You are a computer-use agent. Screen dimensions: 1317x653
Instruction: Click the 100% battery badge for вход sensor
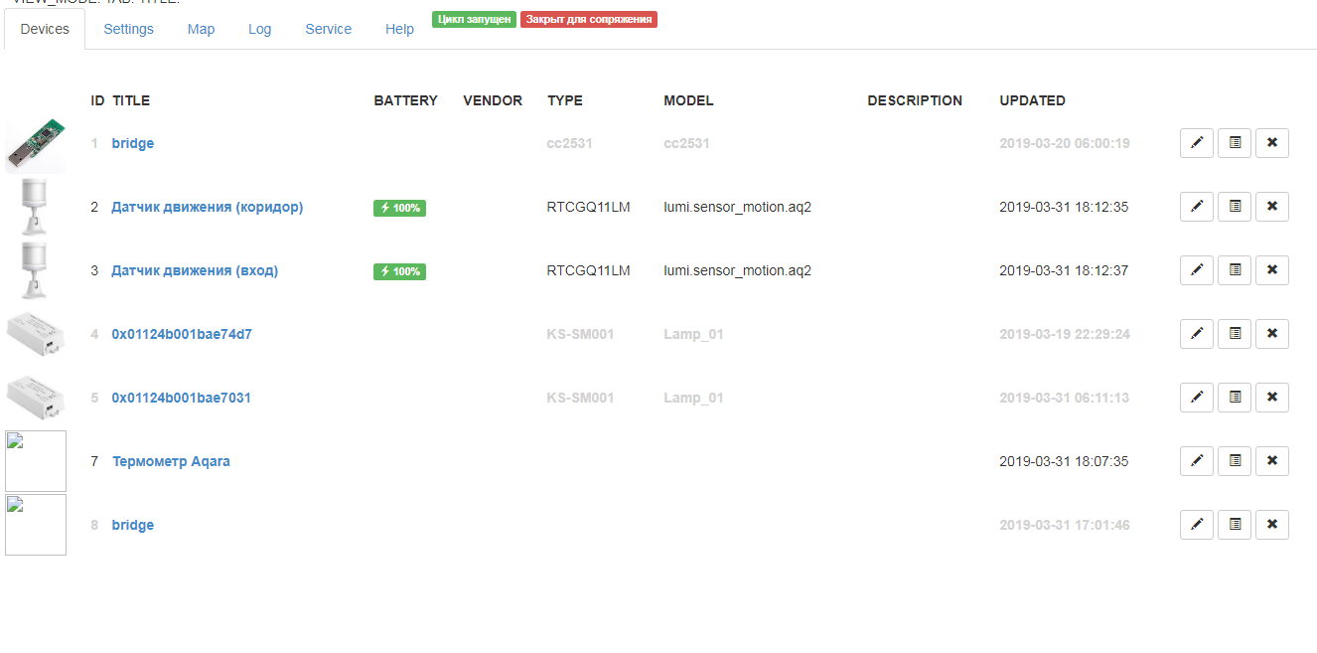coord(399,271)
